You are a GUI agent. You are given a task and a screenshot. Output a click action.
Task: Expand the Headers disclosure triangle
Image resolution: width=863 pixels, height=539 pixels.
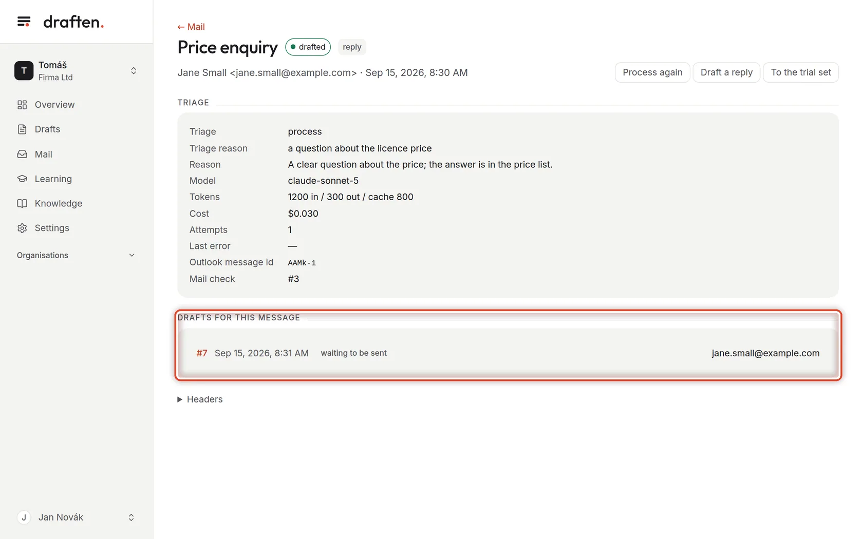tap(180, 399)
